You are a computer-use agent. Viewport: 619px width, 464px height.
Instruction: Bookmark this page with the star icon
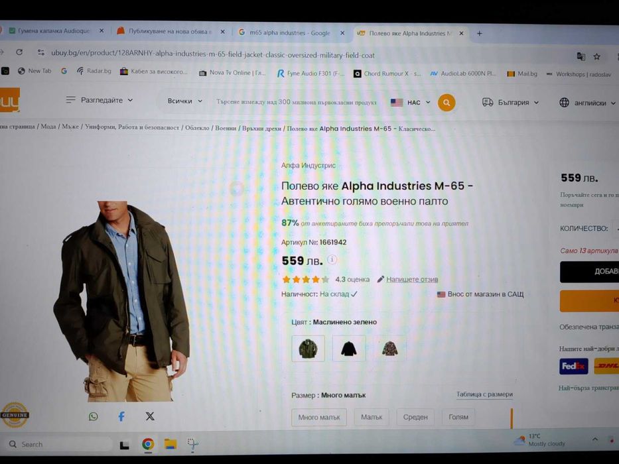(597, 57)
